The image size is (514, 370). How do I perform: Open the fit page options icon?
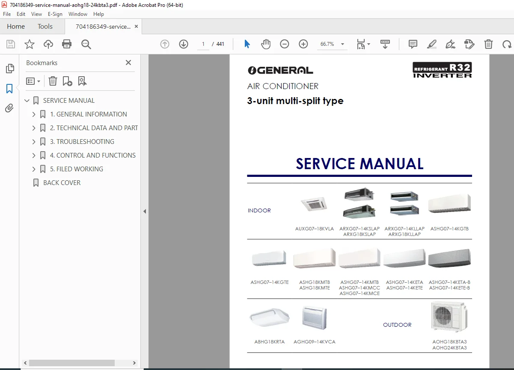pyautogui.click(x=361, y=44)
